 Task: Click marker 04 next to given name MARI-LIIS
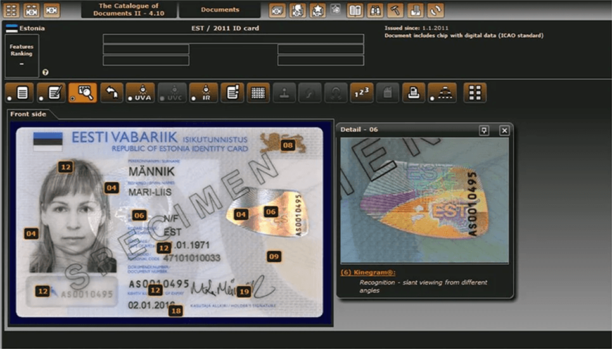coord(112,187)
